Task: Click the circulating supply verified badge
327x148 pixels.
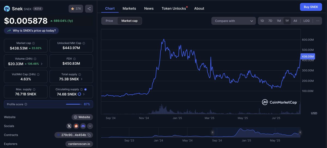Action: [86, 89]
